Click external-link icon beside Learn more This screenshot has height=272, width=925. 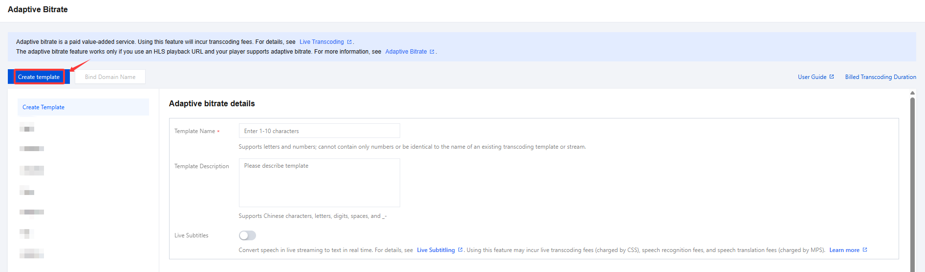(x=865, y=250)
